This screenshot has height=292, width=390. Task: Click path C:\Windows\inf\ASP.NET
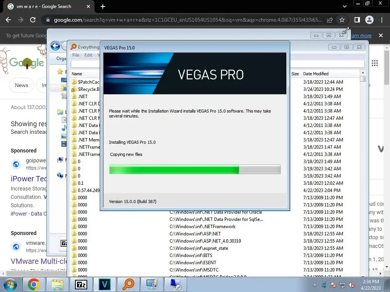(x=195, y=234)
